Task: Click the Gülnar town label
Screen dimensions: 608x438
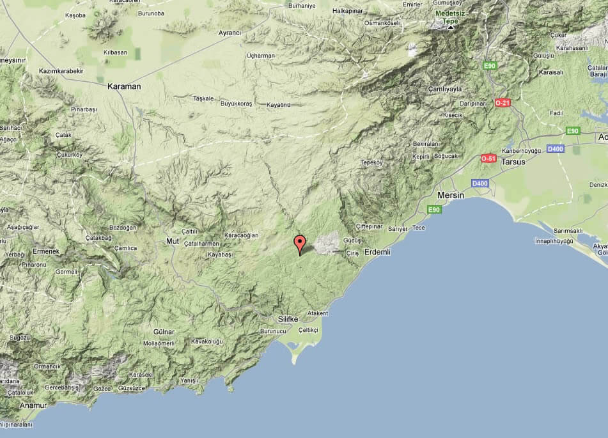Action: click(164, 332)
